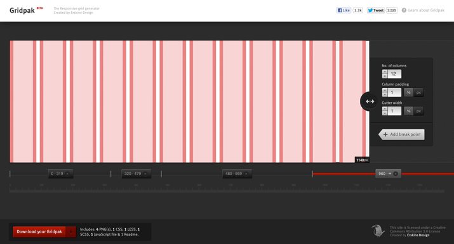Set gutter width unit to px
Image resolution: width=454 pixels, height=244 pixels.
(418, 111)
